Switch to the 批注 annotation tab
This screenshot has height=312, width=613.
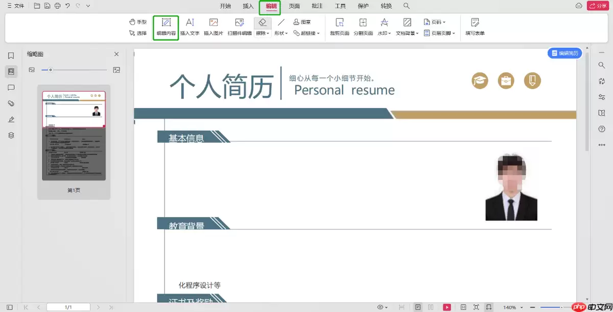(x=317, y=6)
